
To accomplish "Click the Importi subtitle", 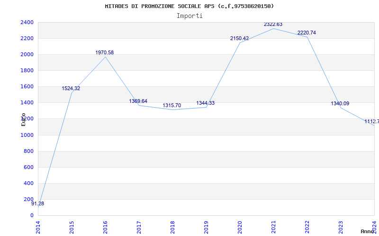I will (x=189, y=16).
